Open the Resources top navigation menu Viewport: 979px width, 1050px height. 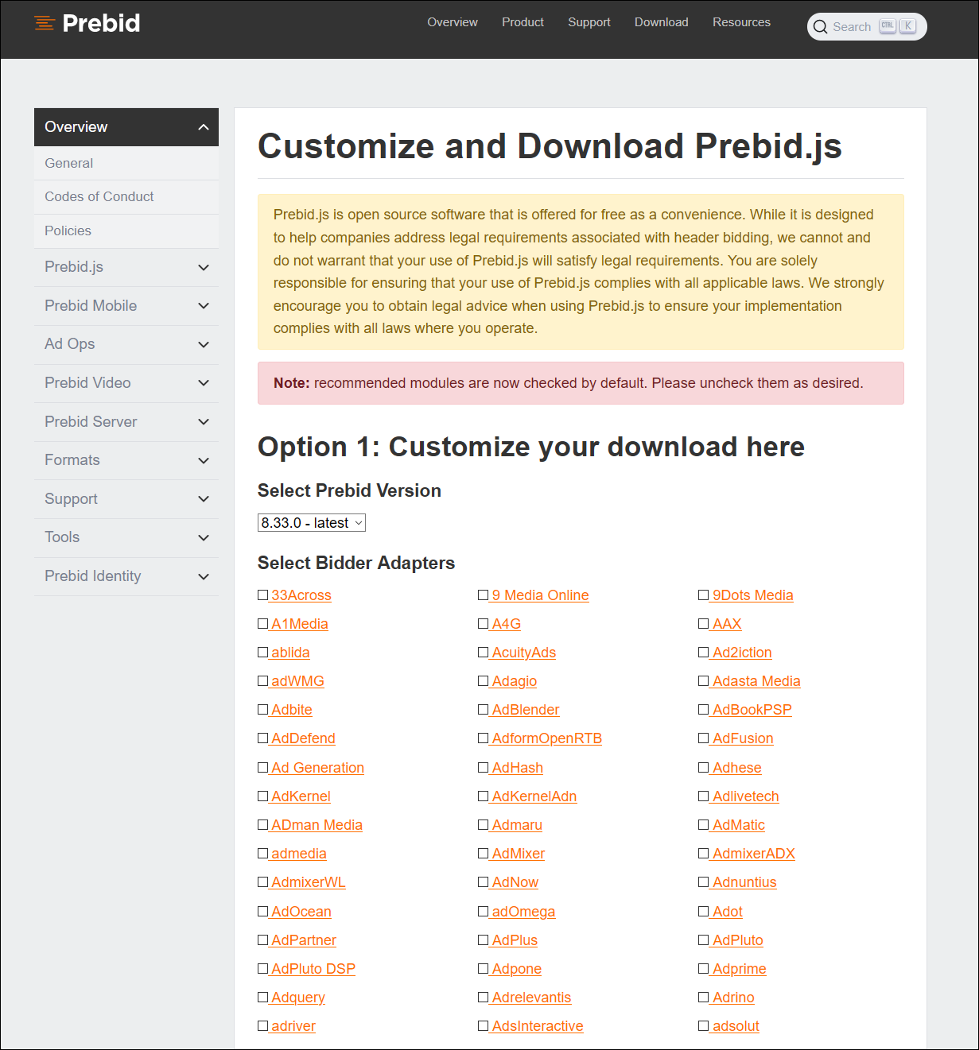(x=741, y=22)
